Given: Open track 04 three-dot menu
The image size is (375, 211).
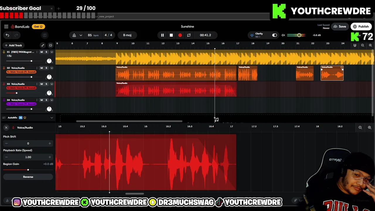Looking at the screenshot, I should (37, 100).
